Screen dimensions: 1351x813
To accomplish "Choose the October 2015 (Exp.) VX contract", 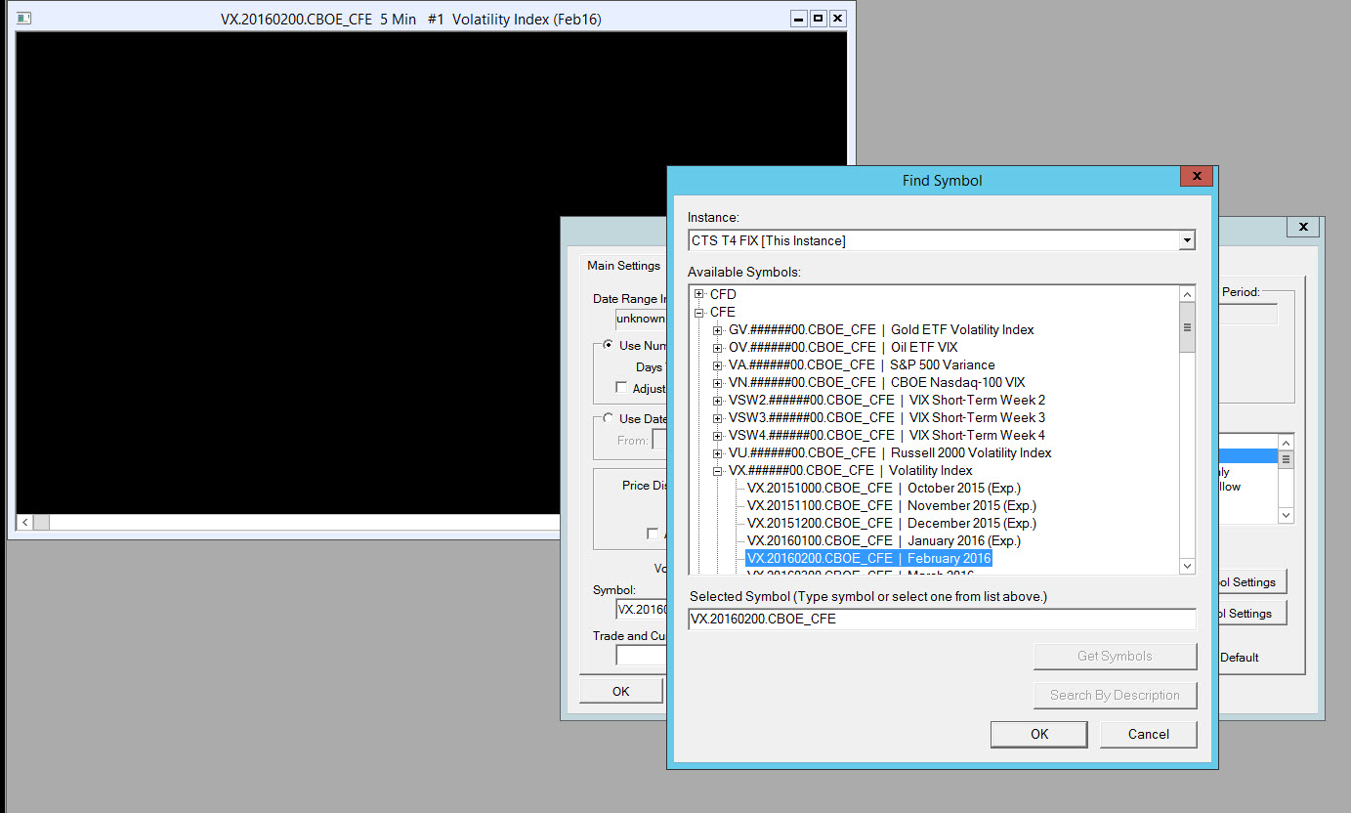I will [884, 488].
